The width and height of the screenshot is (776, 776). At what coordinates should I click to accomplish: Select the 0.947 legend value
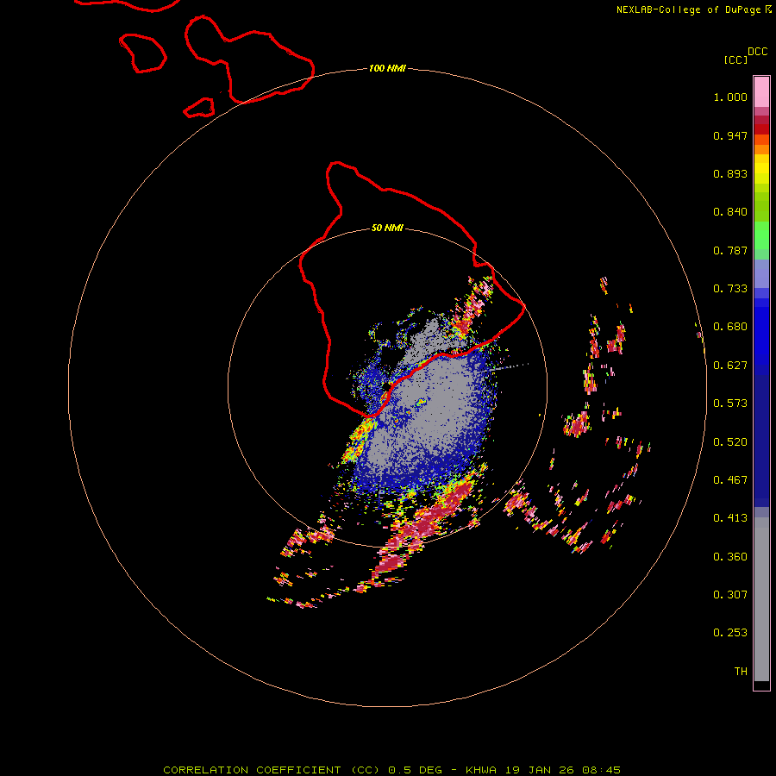tap(730, 135)
